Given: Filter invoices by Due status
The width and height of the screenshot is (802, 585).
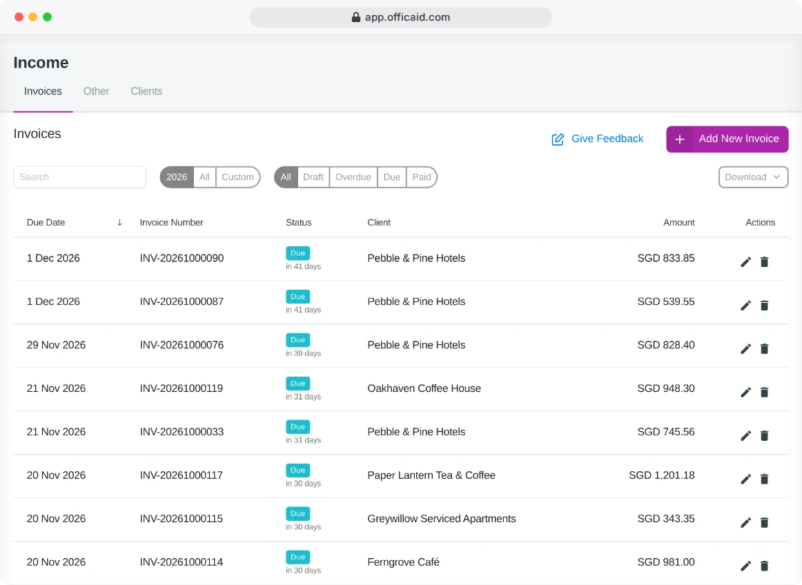Looking at the screenshot, I should (x=392, y=177).
